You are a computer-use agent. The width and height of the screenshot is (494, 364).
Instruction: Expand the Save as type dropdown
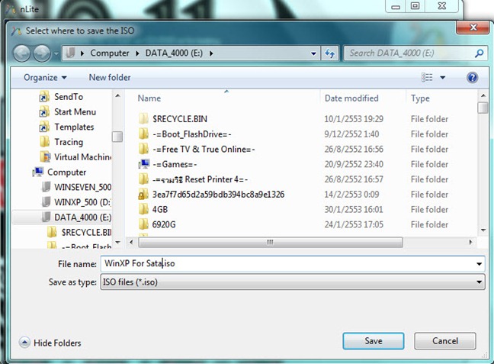pos(479,282)
